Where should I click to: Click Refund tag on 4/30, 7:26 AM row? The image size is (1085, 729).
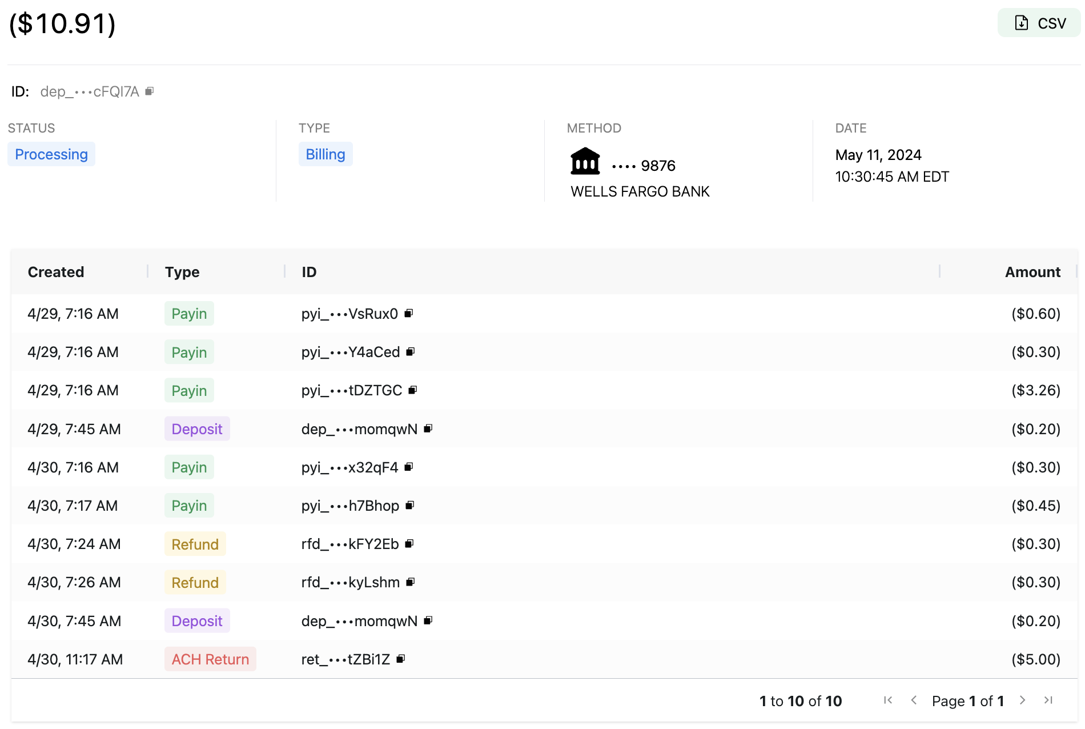(195, 582)
